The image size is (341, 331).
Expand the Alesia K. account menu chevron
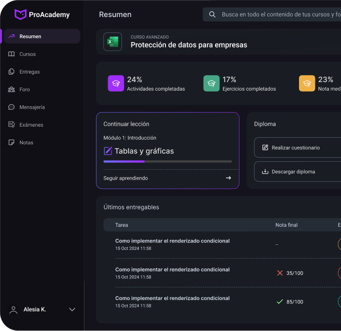pos(72,309)
